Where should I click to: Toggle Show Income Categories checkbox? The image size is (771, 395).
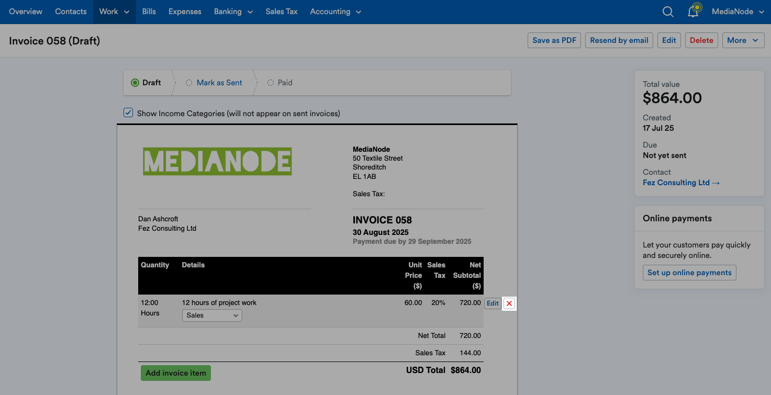(x=128, y=112)
